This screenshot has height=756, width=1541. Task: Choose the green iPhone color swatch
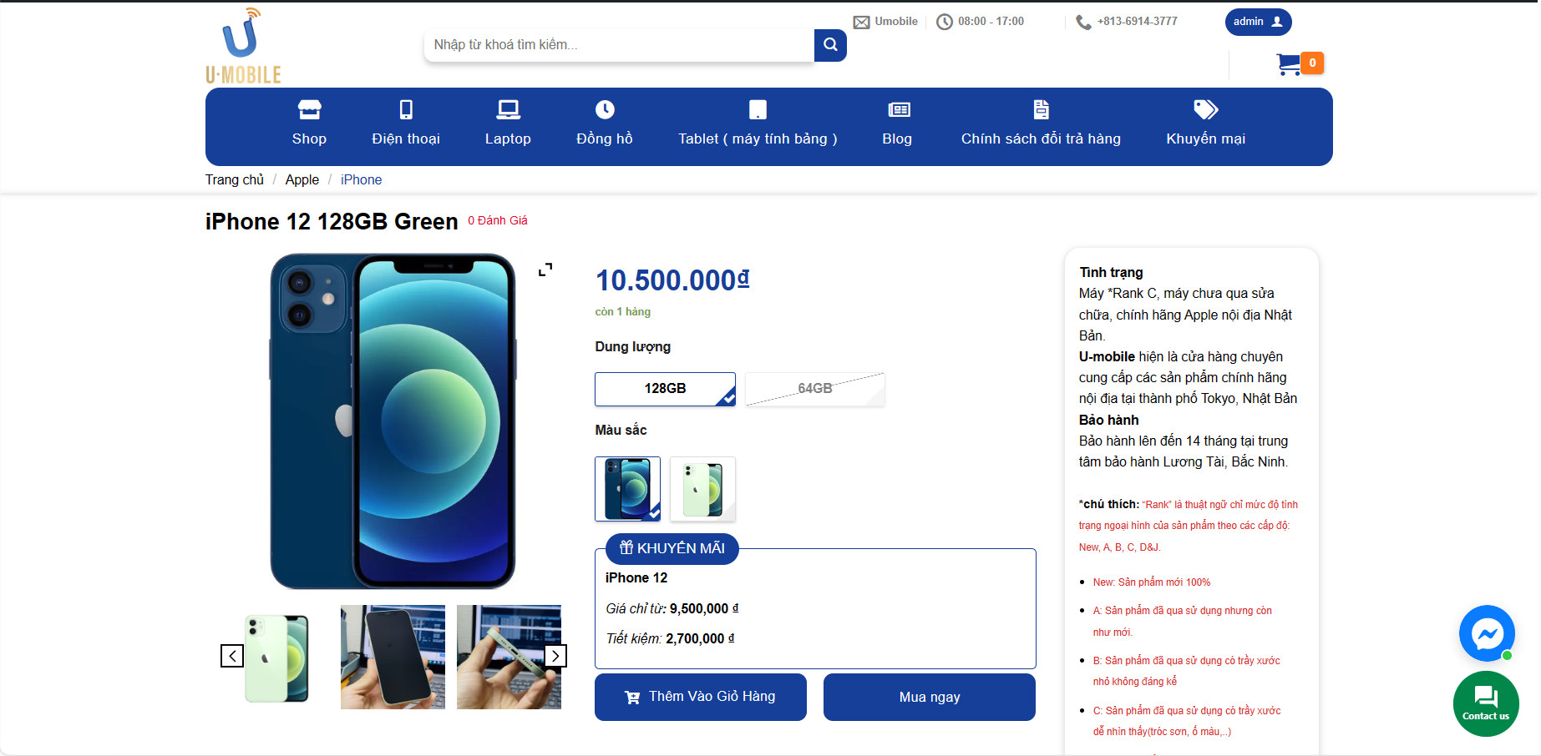pyautogui.click(x=702, y=489)
